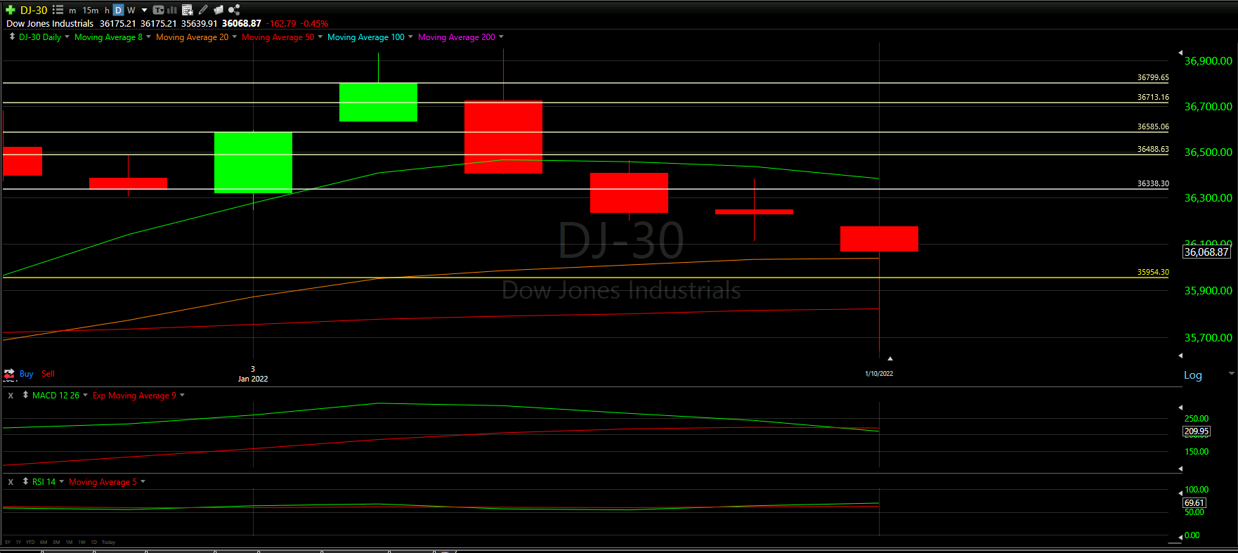Image resolution: width=1238 pixels, height=553 pixels.
Task: Click the MACD value label 209.95
Action: [1197, 431]
